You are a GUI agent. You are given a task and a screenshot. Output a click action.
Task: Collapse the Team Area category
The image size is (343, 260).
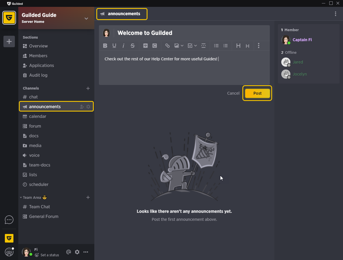[21, 197]
